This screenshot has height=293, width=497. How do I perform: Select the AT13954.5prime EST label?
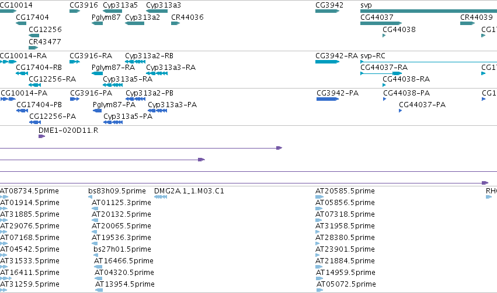(x=125, y=284)
